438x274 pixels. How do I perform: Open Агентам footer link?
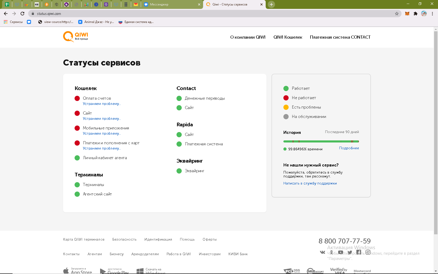[95, 254]
